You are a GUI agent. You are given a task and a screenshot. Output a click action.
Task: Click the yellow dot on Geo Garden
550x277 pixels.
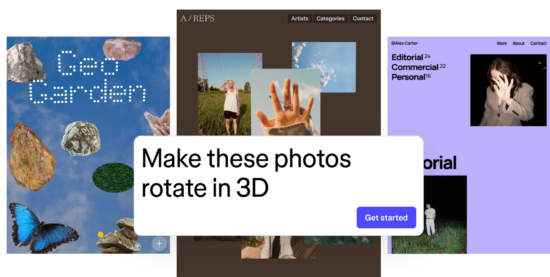coord(100,235)
